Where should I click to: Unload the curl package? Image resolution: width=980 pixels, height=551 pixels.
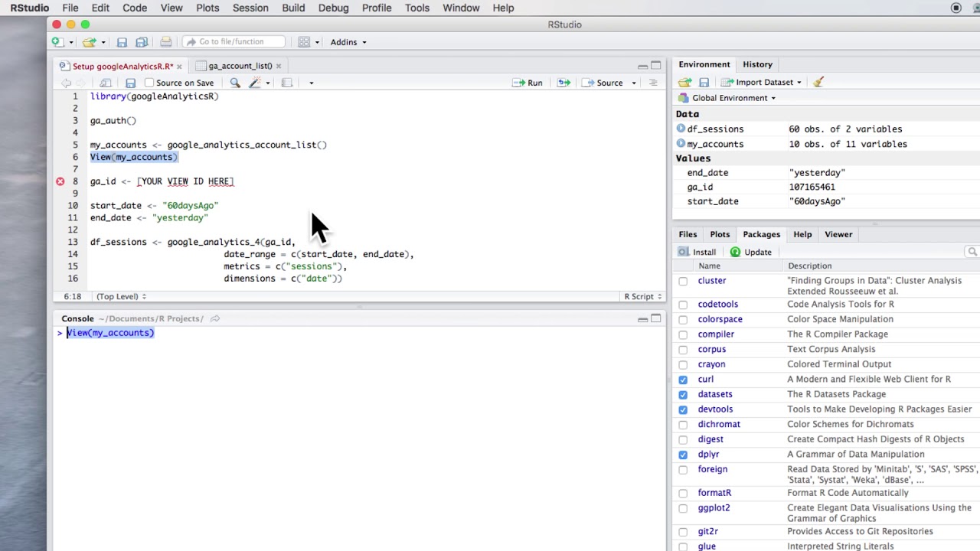pos(683,380)
